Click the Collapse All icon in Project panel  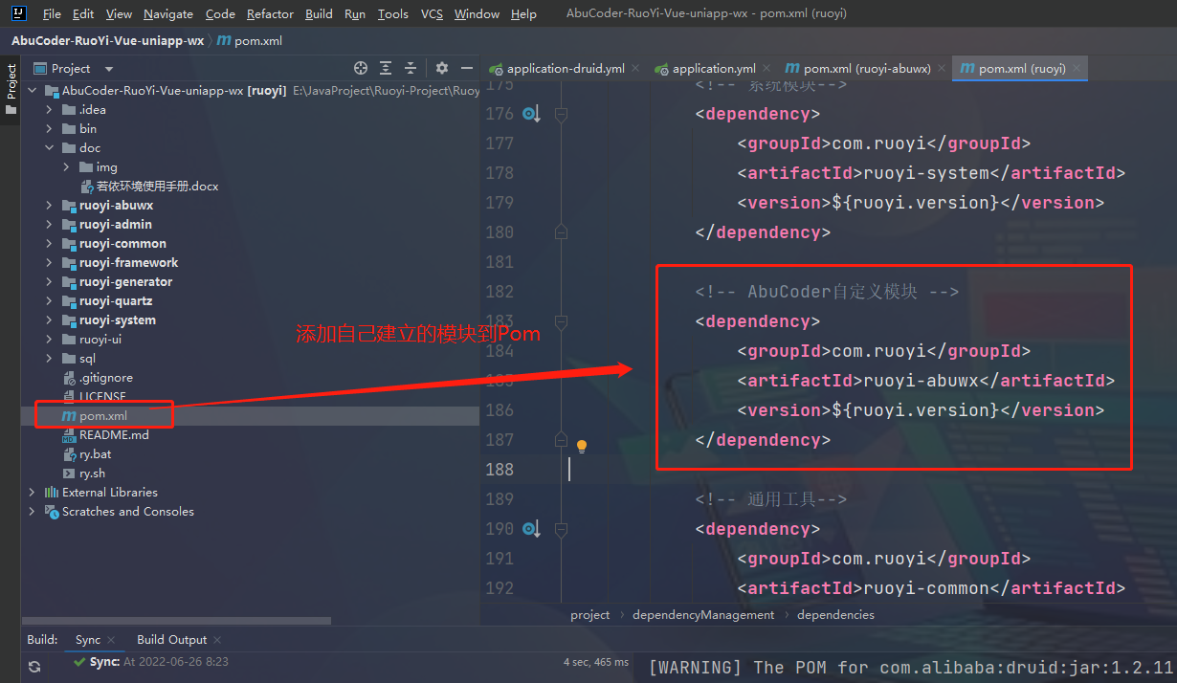(x=411, y=68)
